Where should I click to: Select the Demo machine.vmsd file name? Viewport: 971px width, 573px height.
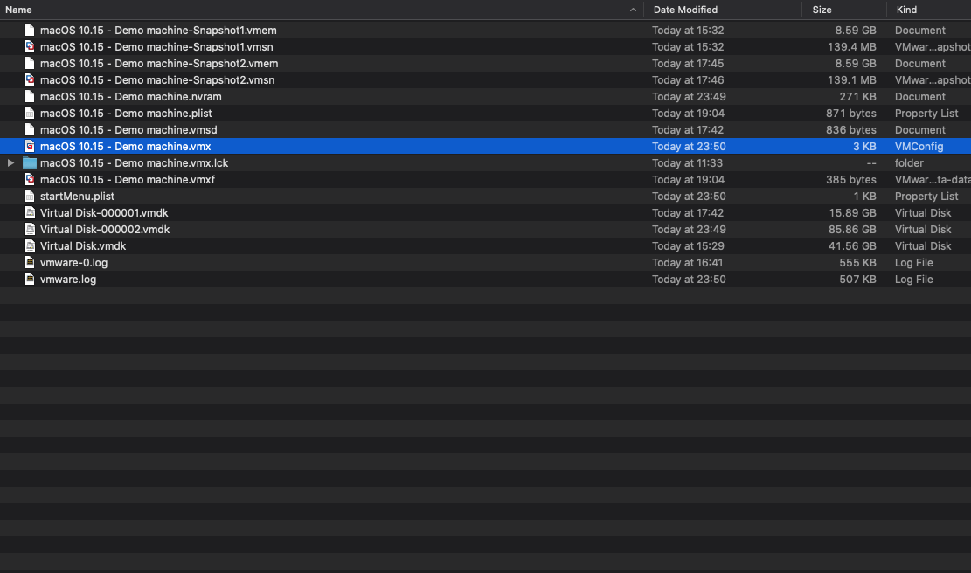point(128,130)
